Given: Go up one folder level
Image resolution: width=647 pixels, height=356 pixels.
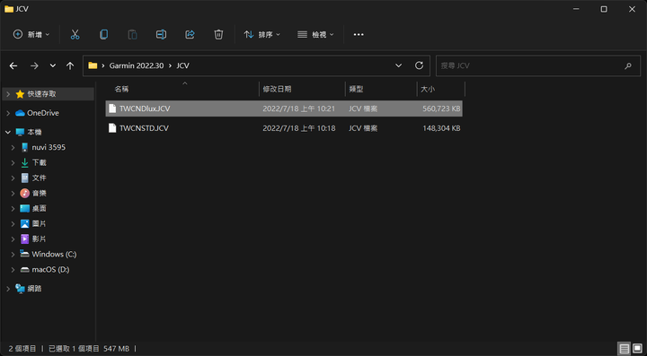Looking at the screenshot, I should 70,65.
